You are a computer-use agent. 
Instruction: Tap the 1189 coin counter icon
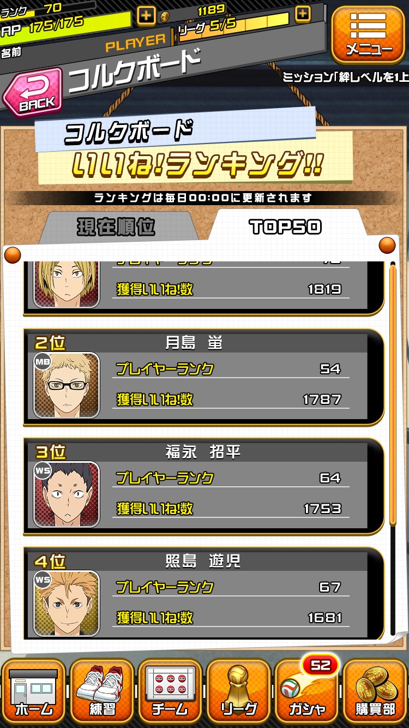coord(165,17)
